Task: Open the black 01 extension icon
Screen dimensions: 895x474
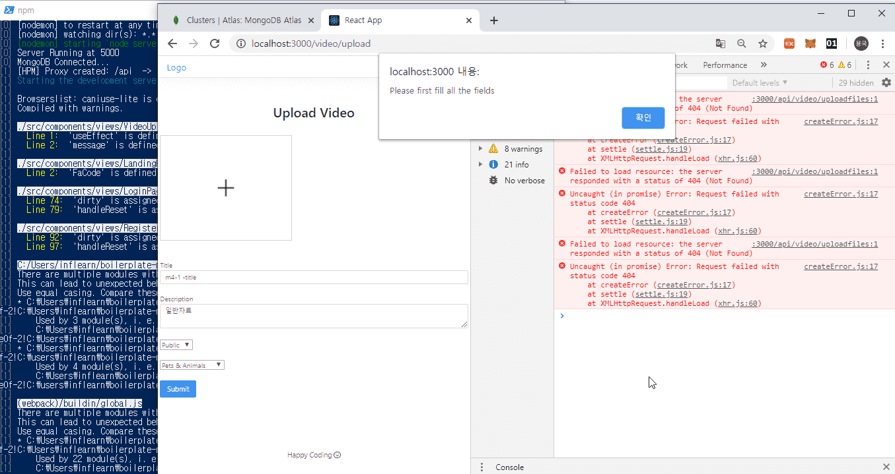Action: [x=832, y=44]
